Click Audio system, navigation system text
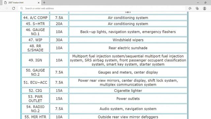 coord(128,109)
